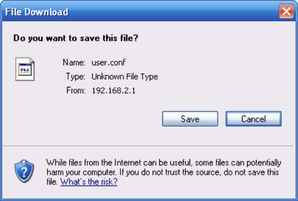Click the user.conf file name text
298x201 pixels.
coord(108,62)
